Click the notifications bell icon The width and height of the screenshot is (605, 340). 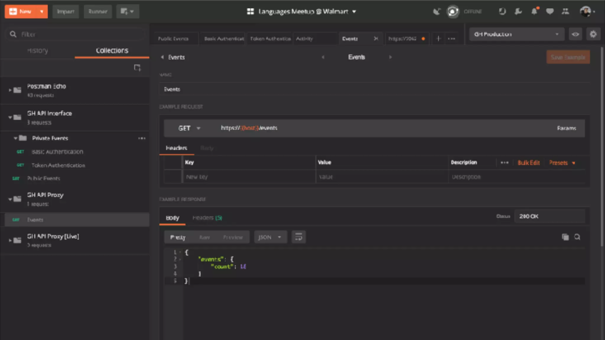(534, 12)
